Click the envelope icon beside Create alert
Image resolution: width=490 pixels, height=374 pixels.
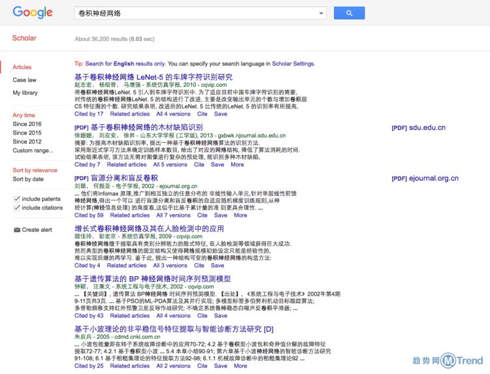[17, 230]
